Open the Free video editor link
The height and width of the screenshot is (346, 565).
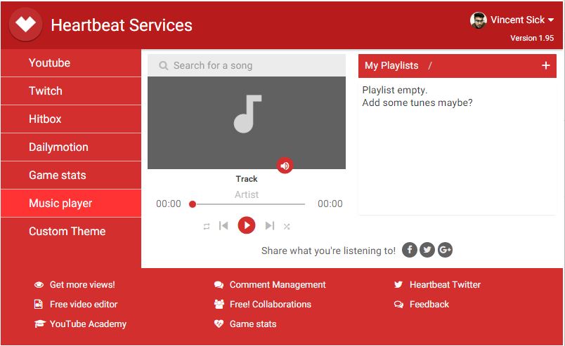(x=84, y=305)
